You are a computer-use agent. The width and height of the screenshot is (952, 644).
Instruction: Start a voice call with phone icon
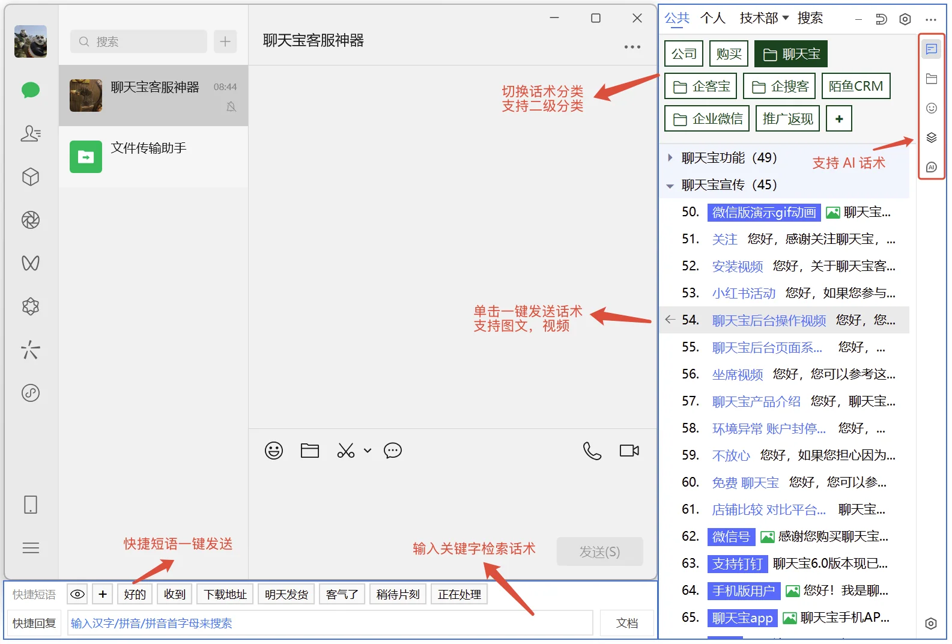click(592, 451)
